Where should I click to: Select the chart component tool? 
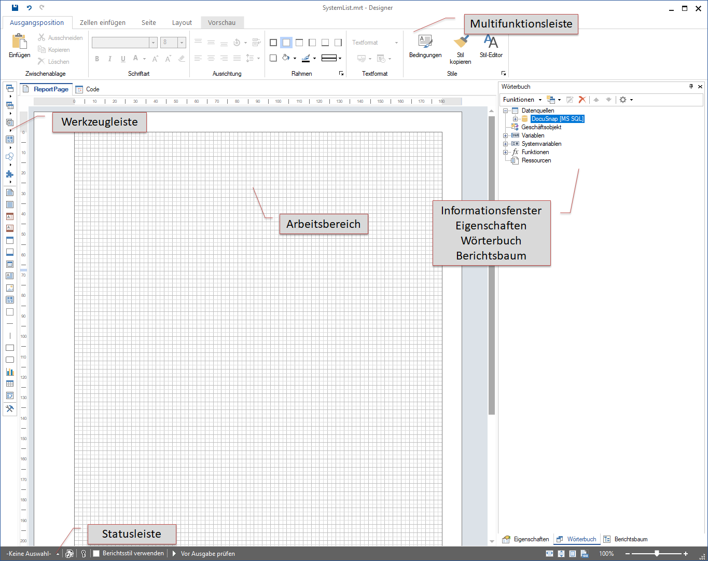10,372
